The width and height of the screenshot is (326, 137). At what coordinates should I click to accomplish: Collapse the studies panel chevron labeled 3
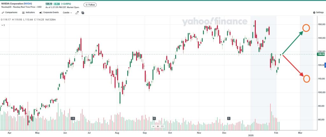point(3,25)
